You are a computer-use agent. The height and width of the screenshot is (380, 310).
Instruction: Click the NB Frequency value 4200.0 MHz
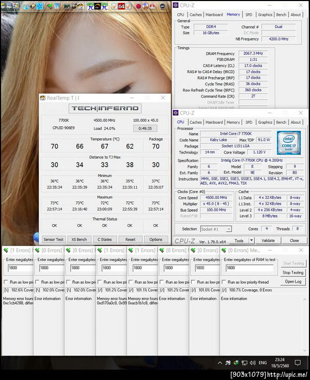[x=278, y=39]
